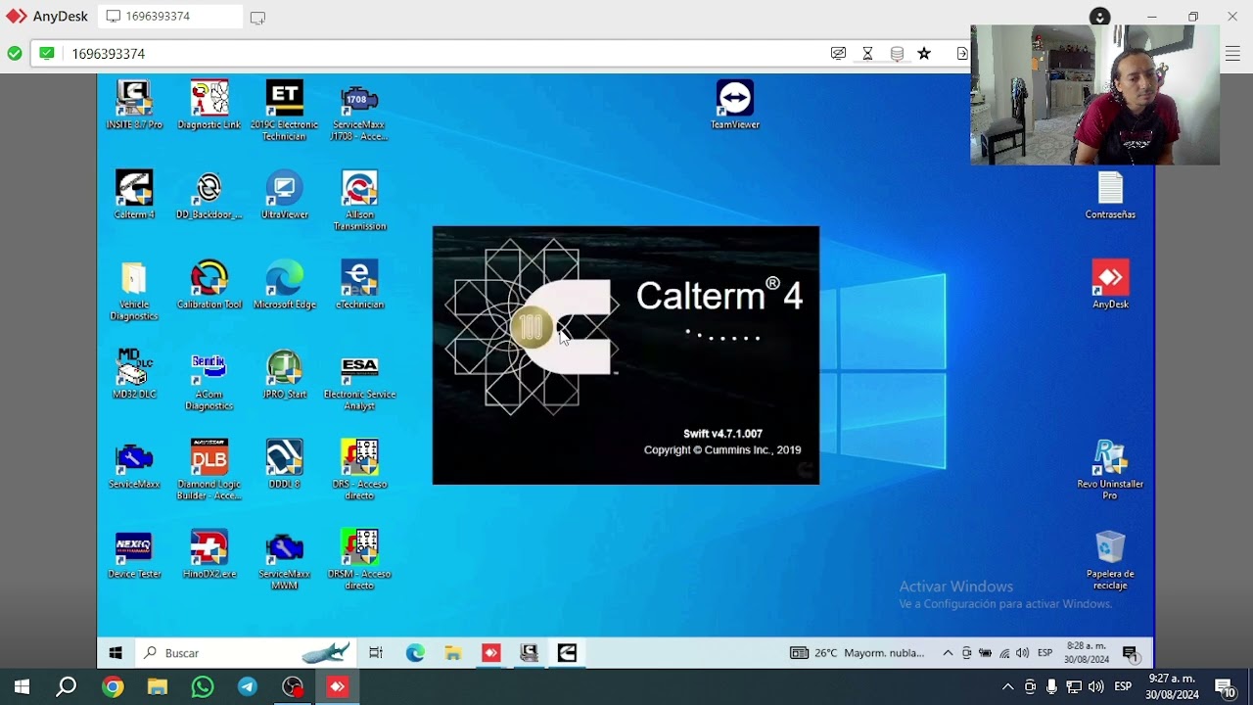
Task: Open local clock showing 9:27 a. m.
Action: pos(1172,686)
